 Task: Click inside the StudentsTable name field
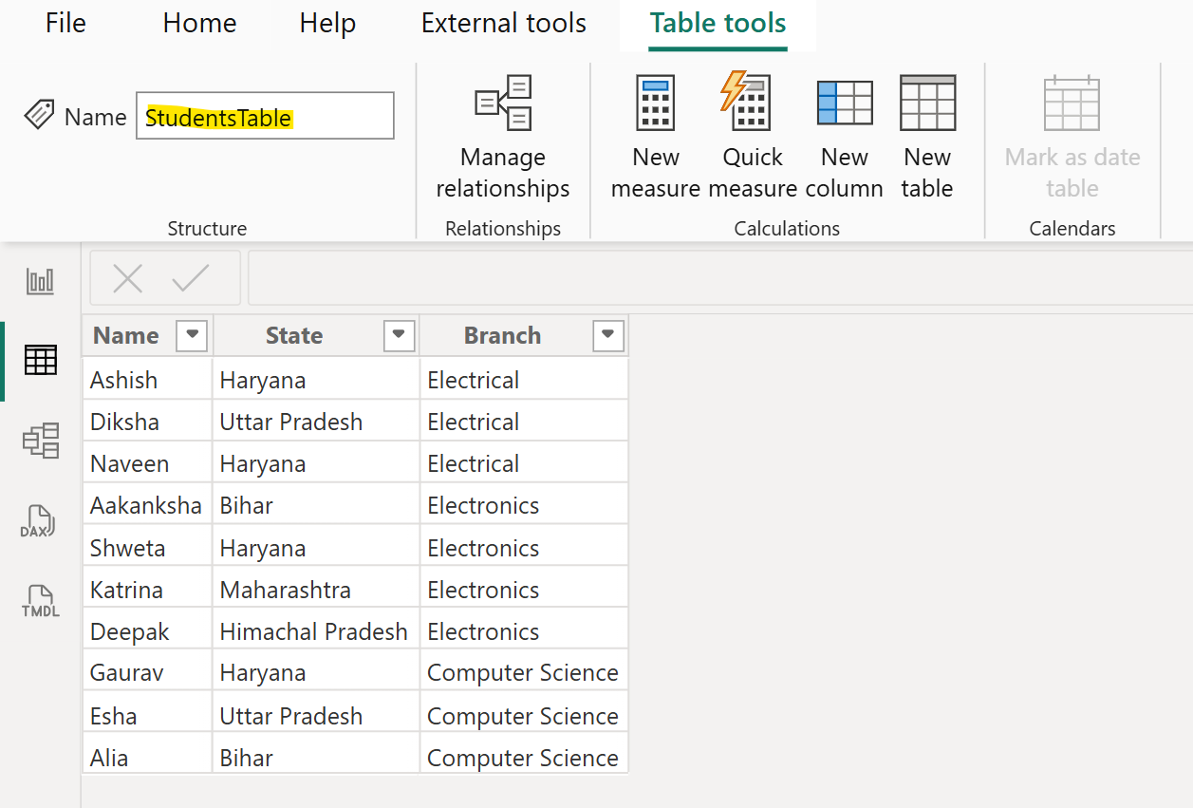[x=264, y=115]
